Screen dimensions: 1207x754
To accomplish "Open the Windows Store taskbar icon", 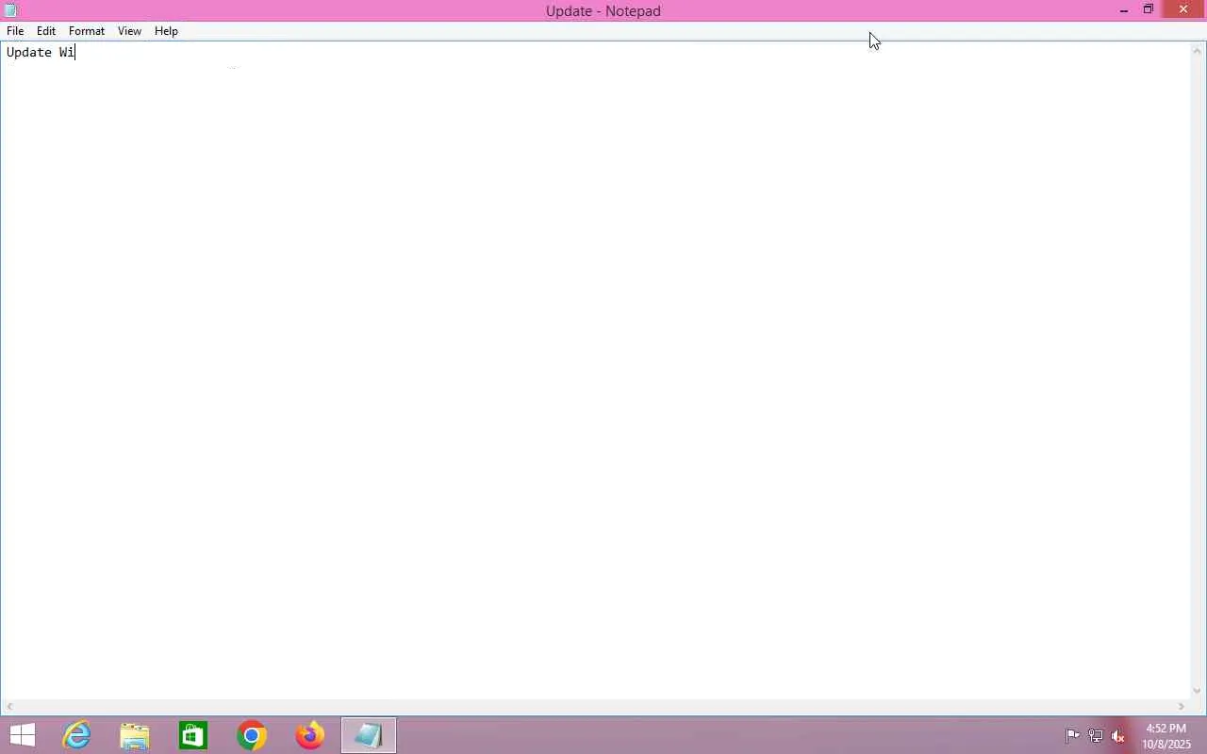I will click(193, 735).
